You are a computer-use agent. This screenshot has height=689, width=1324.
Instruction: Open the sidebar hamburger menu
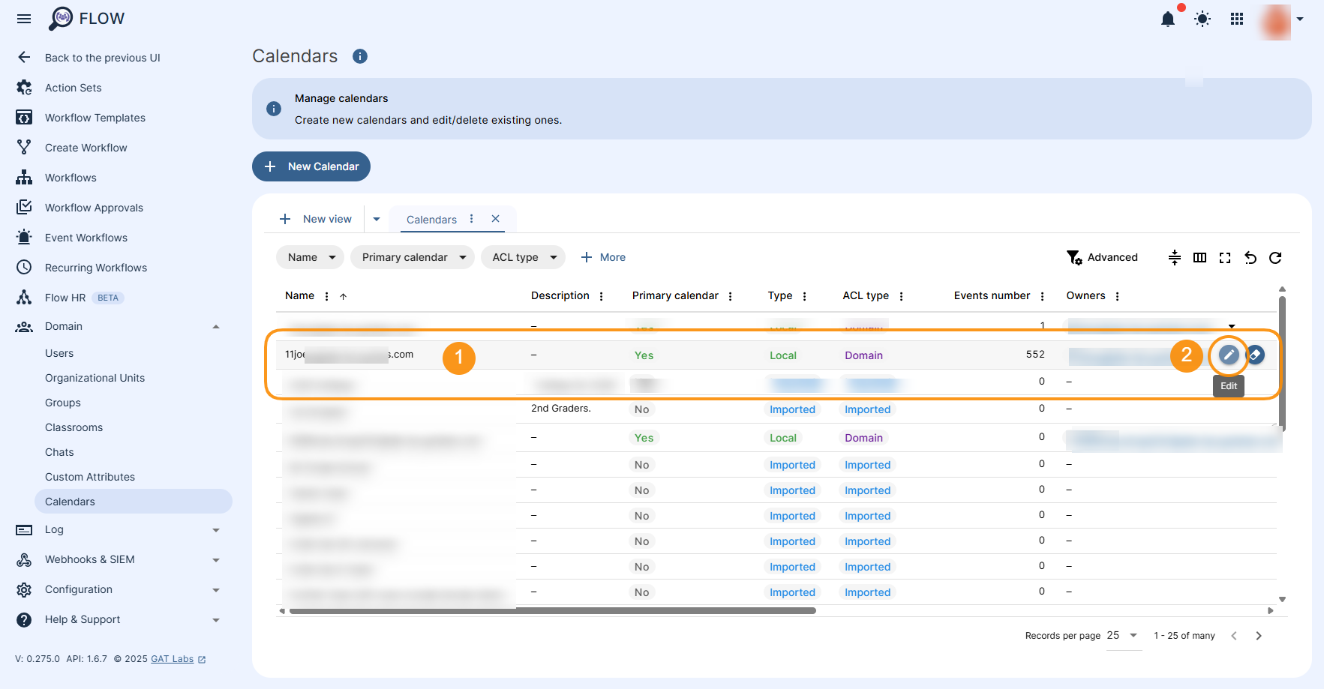click(23, 19)
